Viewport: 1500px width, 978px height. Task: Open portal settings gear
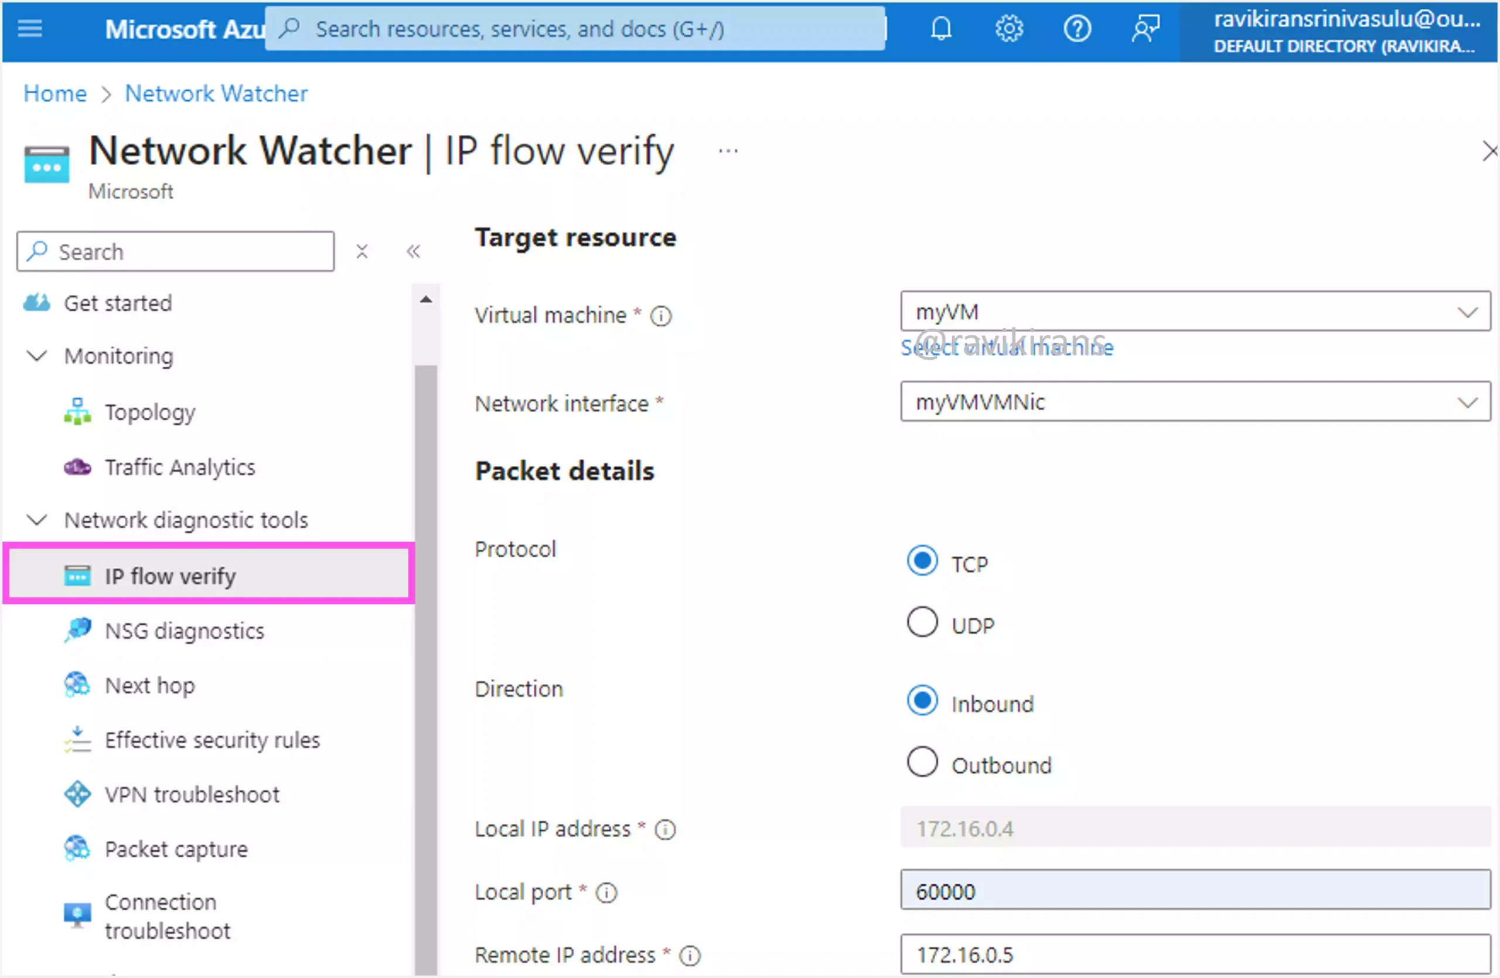[1009, 29]
